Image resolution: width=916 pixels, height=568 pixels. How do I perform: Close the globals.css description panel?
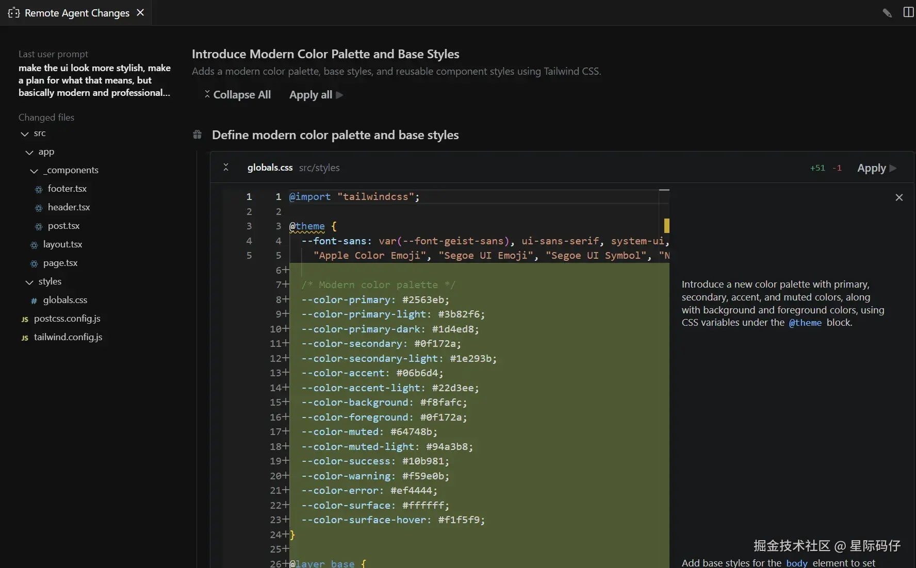click(899, 197)
